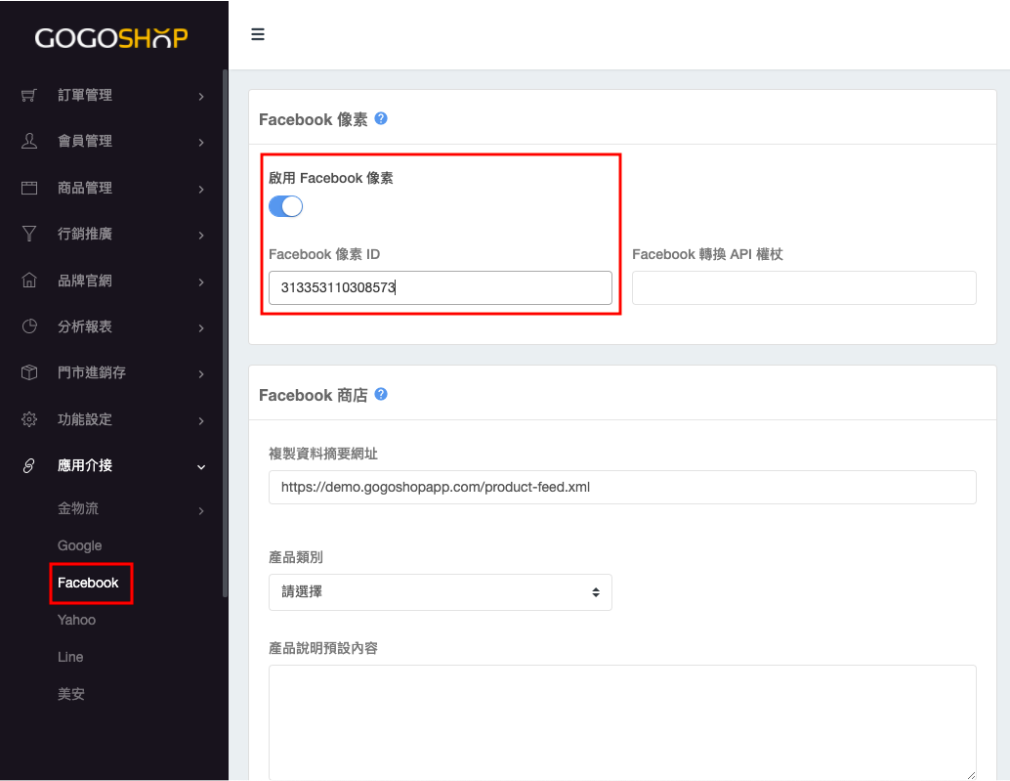1010x781 pixels.
Task: Disable the 啟用 Facebook 像素 switch
Action: (285, 206)
